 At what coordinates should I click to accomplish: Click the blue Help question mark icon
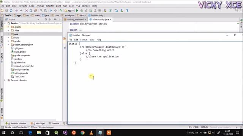pyautogui.click(x=127, y=11)
